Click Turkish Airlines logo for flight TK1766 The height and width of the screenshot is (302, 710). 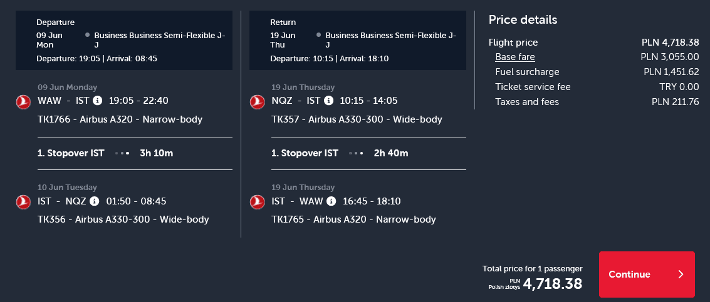23,101
